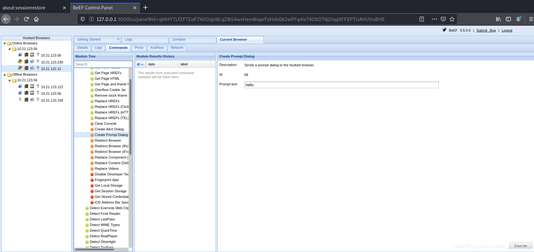Click the VM icon for offline 10.21.123.56
This screenshot has height=252, width=534.
tap(32, 93)
